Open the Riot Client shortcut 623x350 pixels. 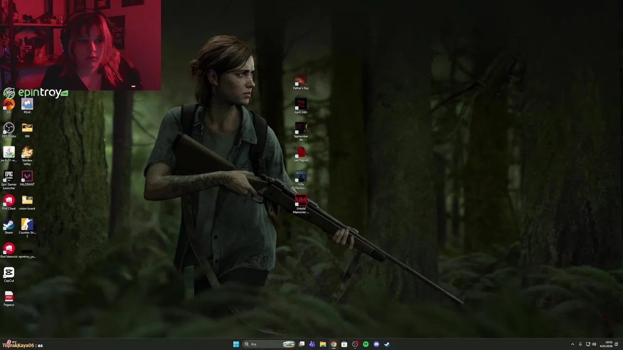click(x=9, y=202)
